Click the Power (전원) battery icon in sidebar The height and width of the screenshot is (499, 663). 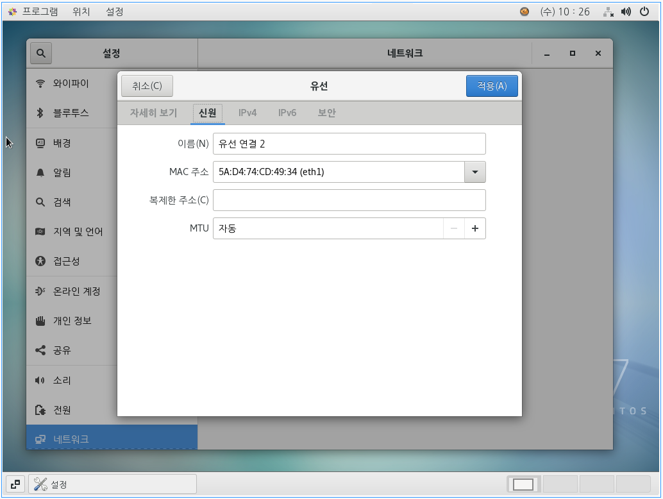40,410
